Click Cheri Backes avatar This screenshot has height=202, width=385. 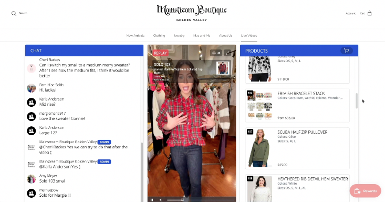(x=32, y=68)
